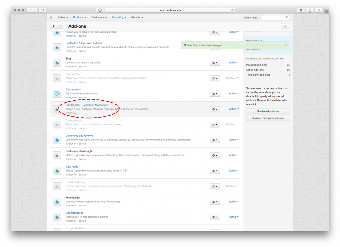This screenshot has width=340, height=247.
Task: Change Buy together Disabled status
Action: point(232,78)
